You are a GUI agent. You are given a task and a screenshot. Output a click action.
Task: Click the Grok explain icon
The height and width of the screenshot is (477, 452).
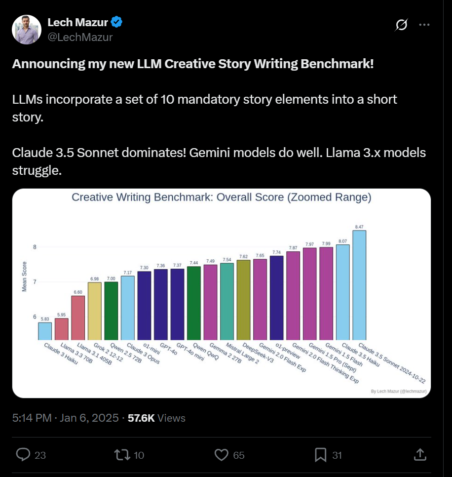401,25
